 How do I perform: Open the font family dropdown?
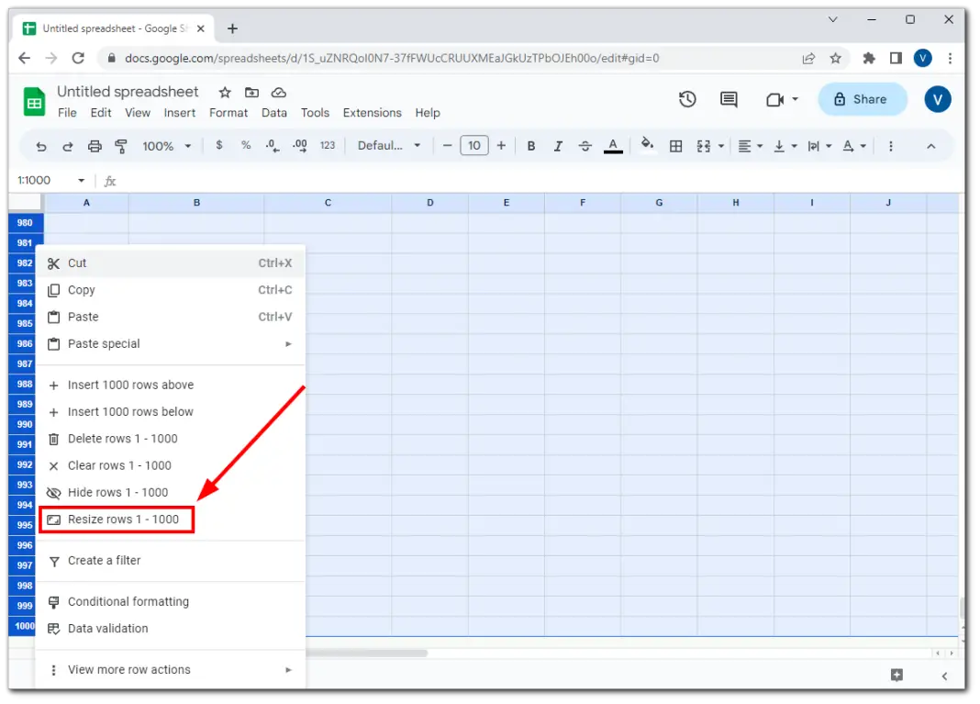pos(389,145)
